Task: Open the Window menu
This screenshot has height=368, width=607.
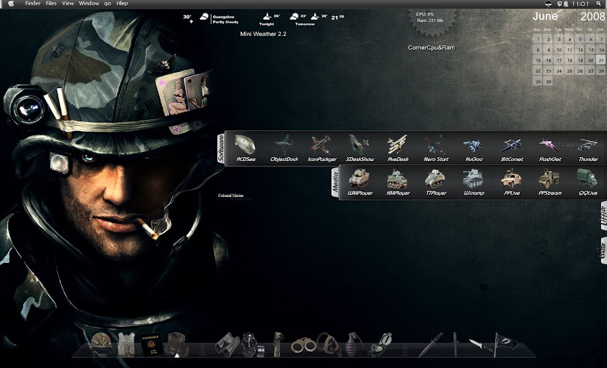Action: [89, 3]
